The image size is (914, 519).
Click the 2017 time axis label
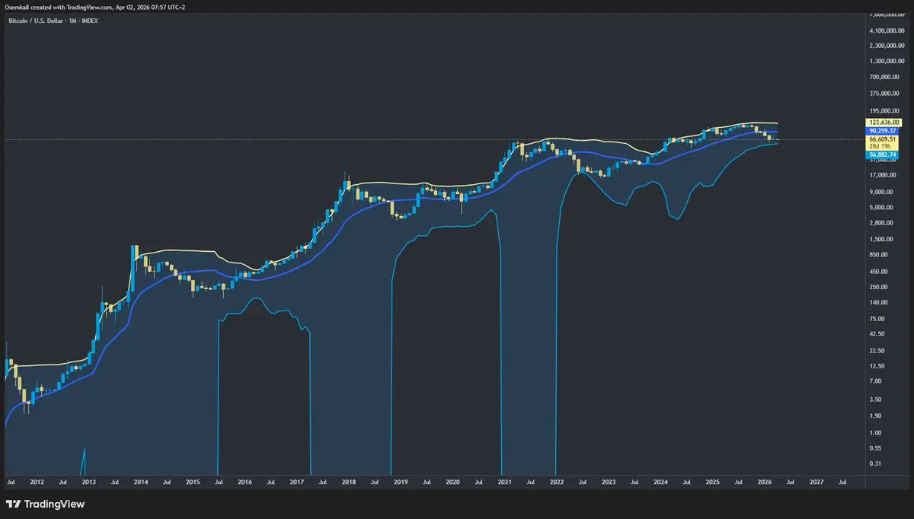[x=296, y=482]
